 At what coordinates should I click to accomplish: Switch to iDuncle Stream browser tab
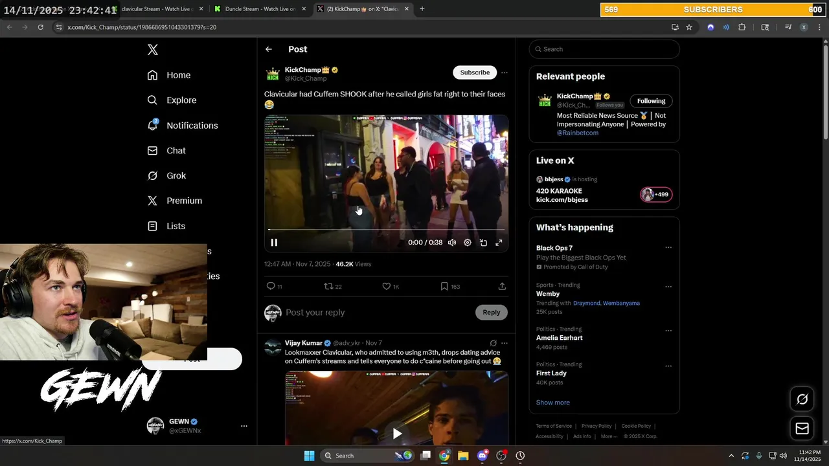(259, 9)
